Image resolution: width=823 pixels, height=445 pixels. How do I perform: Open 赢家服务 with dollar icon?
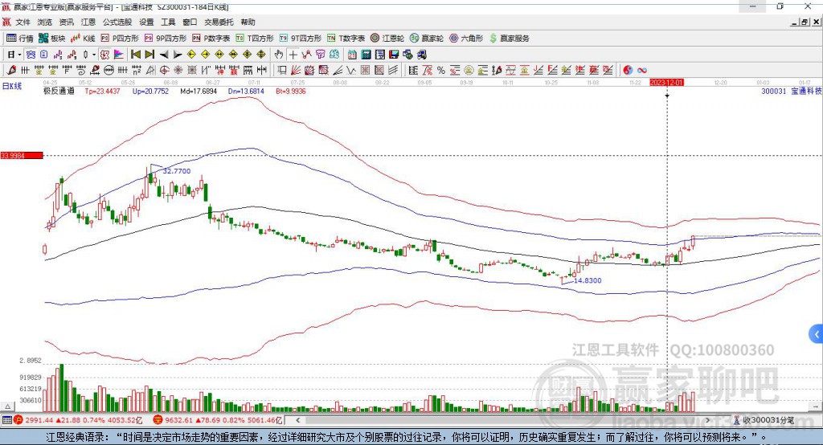[x=509, y=39]
